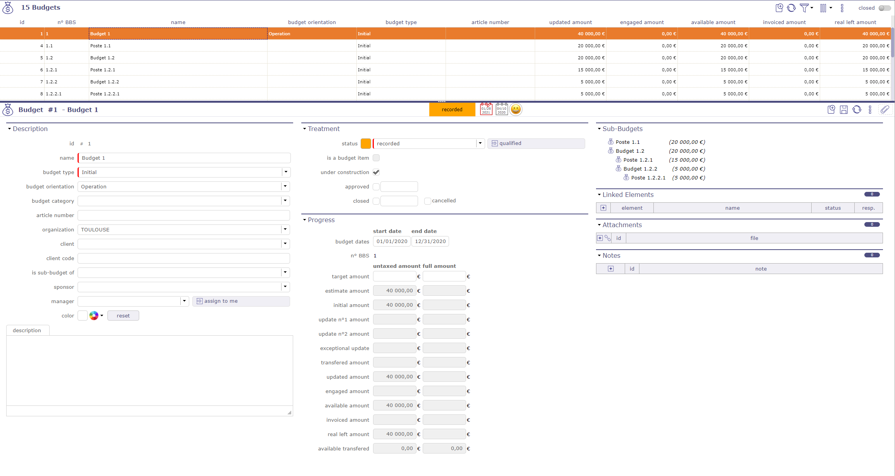Screen dimensions: 895x476
Task: Check the cancelled checkbox
Action: 427,201
